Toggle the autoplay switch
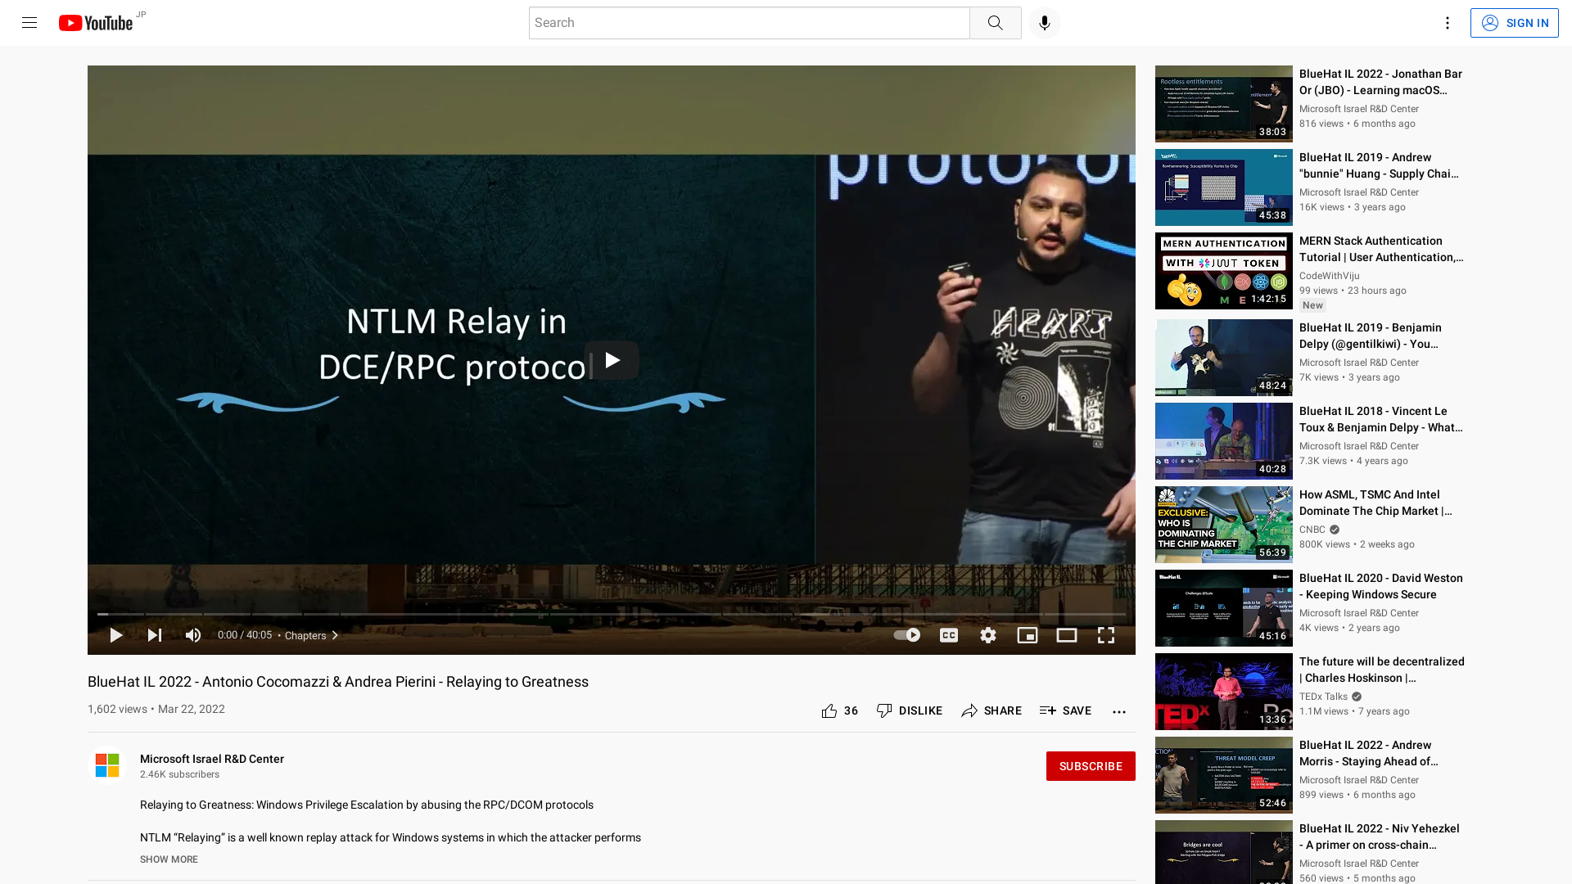 click(x=906, y=635)
